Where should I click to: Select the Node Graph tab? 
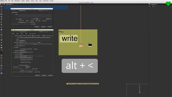[x=9, y=4]
